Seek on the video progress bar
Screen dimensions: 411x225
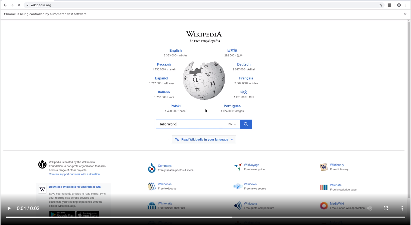(205, 217)
